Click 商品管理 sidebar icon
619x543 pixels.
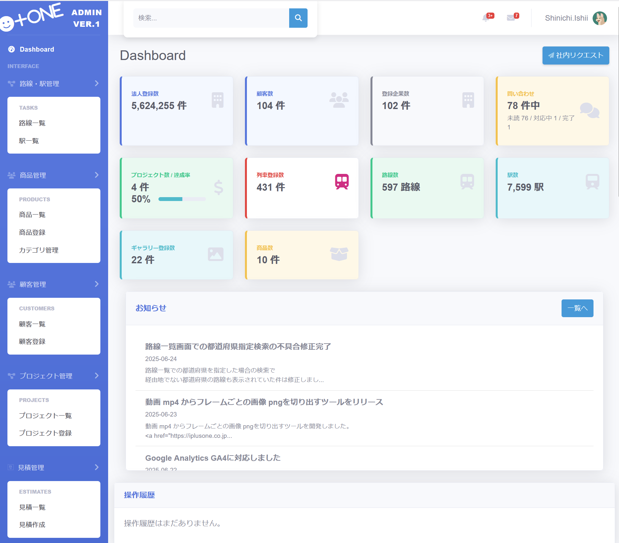12,175
